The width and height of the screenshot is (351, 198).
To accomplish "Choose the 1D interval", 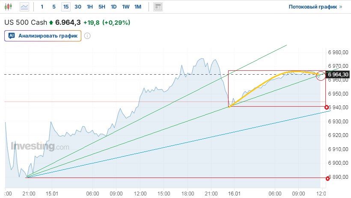I will point(113,7).
